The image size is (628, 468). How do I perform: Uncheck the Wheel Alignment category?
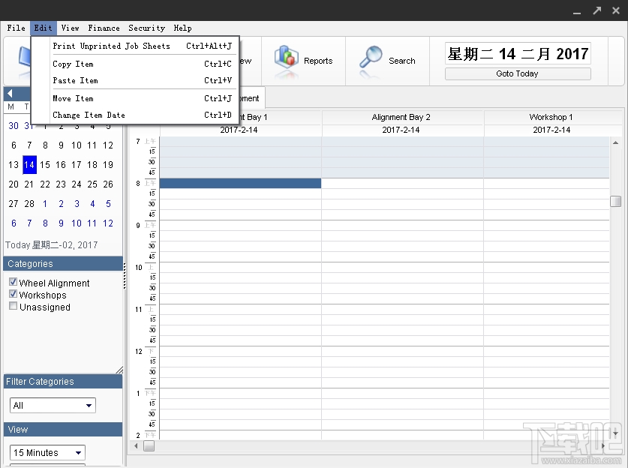coord(13,280)
